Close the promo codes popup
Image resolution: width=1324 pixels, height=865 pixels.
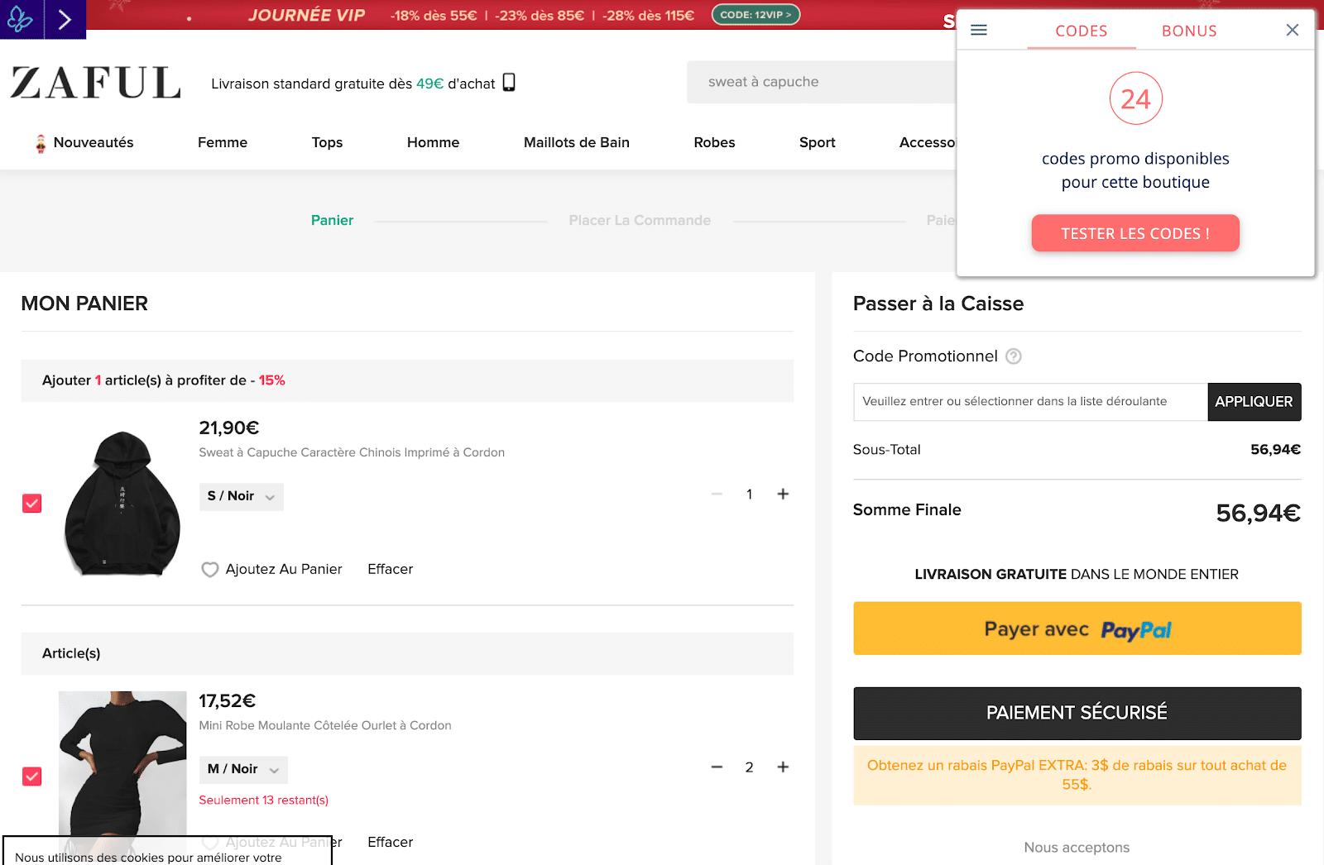(1293, 30)
